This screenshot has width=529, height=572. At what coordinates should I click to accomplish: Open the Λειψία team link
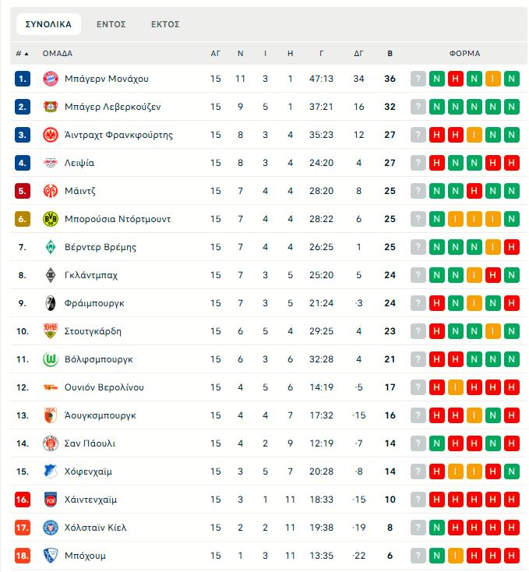coord(79,163)
